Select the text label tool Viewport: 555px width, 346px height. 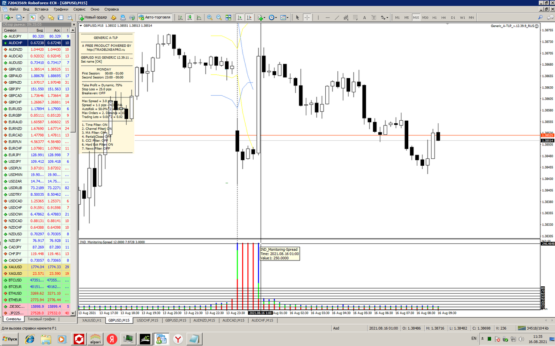[x=373, y=18]
